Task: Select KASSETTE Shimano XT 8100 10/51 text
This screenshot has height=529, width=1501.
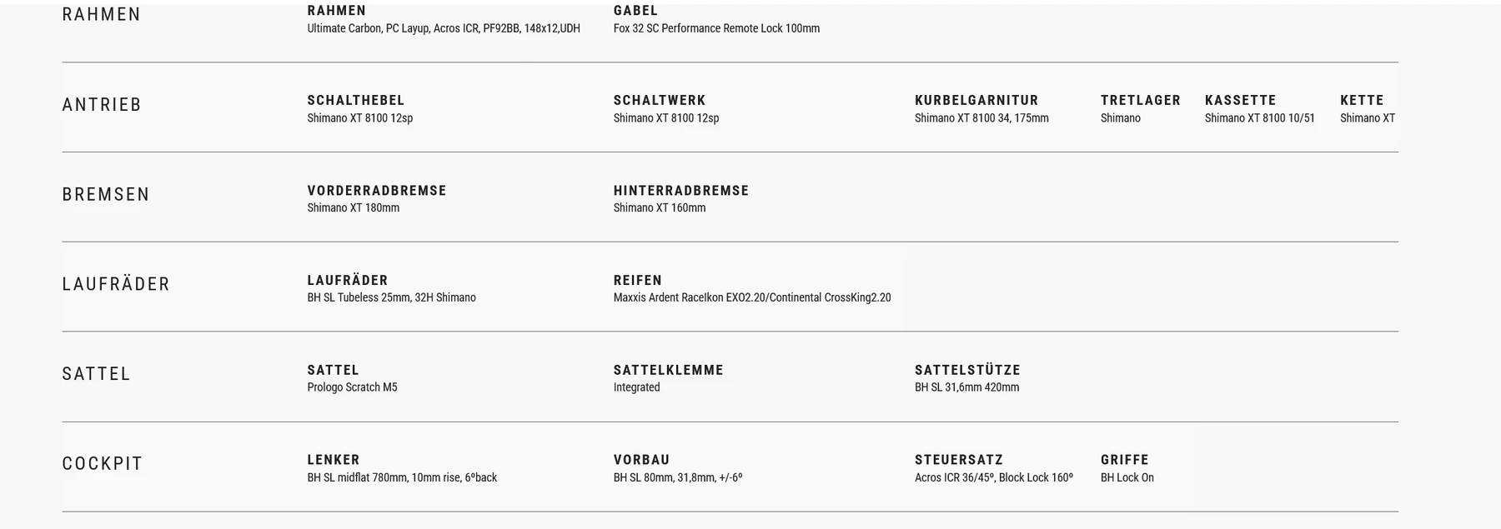Action: coord(1260,118)
